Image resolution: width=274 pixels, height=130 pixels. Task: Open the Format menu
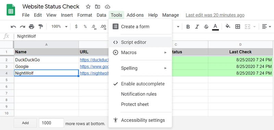[x=85, y=15]
